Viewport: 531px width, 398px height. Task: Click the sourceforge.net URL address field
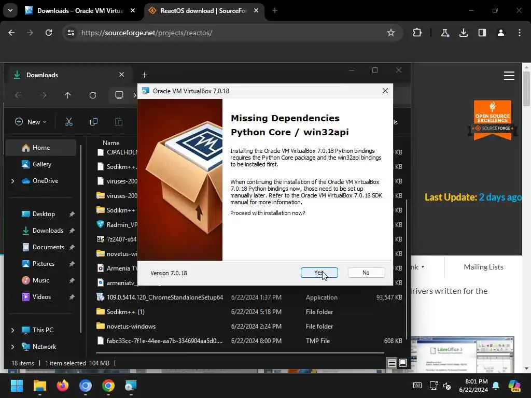147,33
